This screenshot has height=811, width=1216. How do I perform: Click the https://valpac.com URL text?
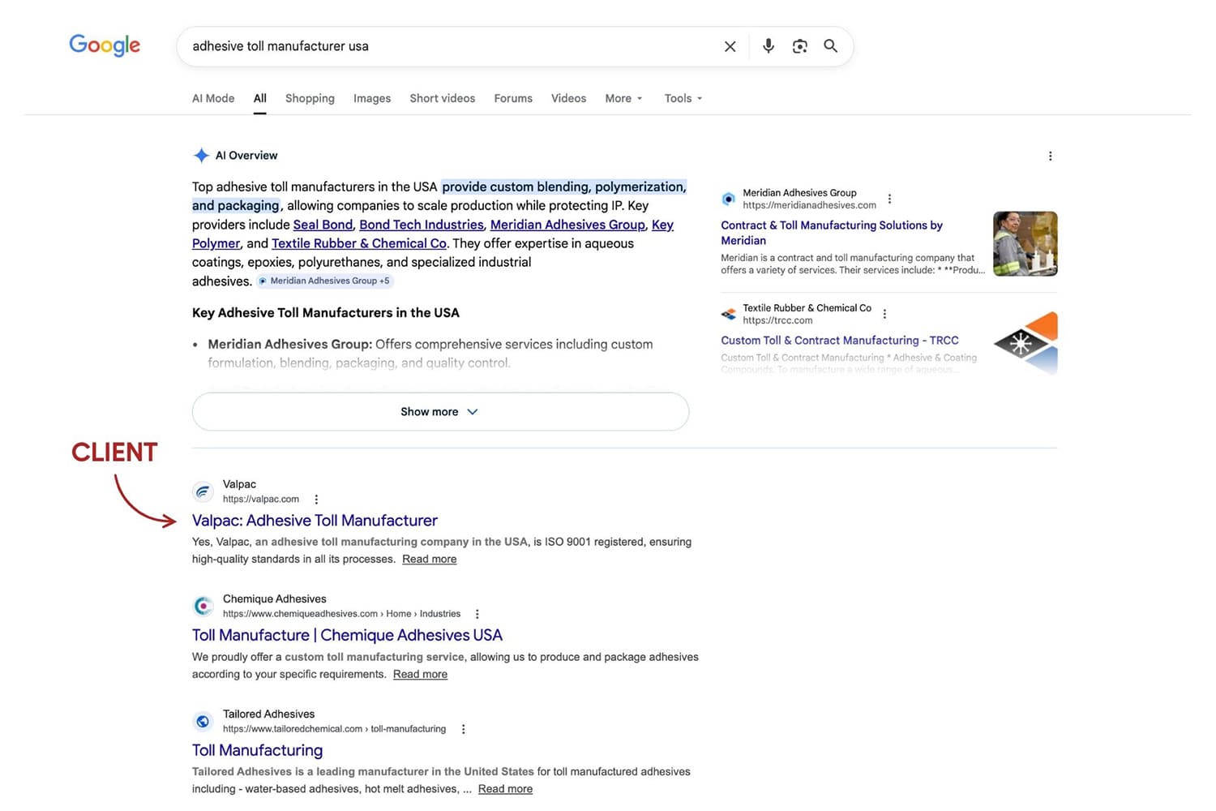tap(261, 500)
